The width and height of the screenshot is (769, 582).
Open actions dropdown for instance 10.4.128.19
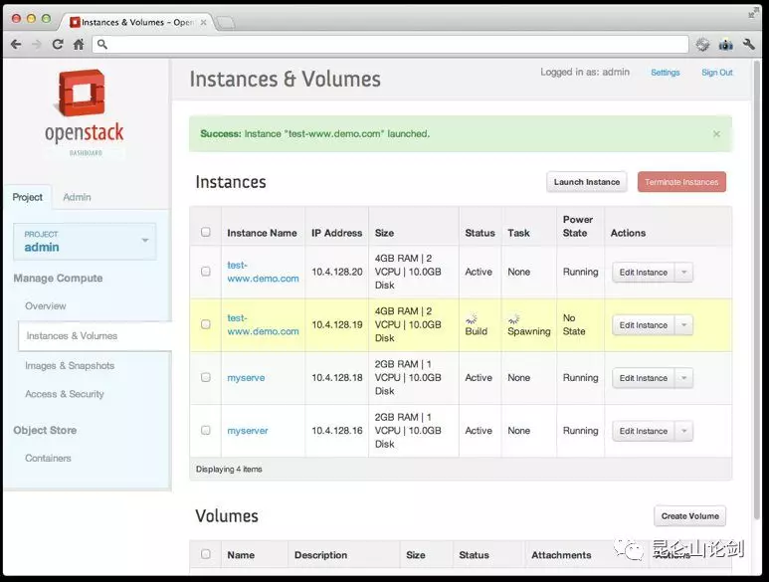[684, 325]
